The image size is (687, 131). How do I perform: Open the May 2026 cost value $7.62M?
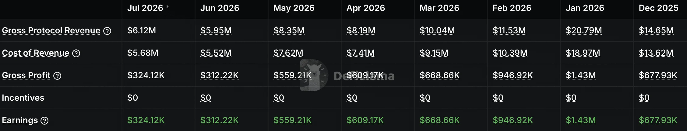click(x=288, y=53)
